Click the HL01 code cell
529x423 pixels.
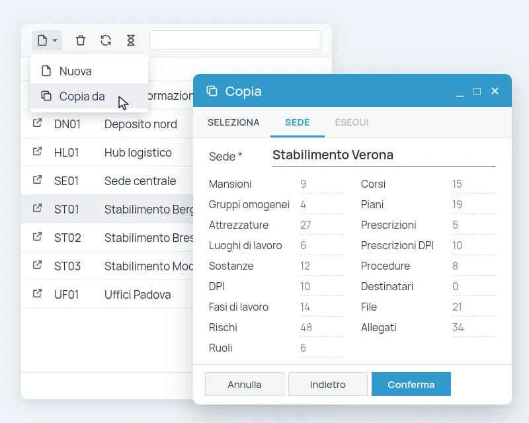67,153
